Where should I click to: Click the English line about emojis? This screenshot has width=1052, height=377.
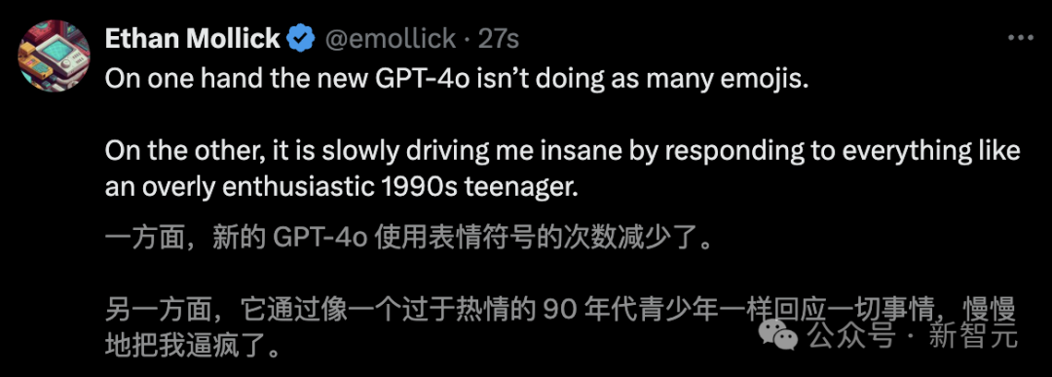[x=458, y=81]
